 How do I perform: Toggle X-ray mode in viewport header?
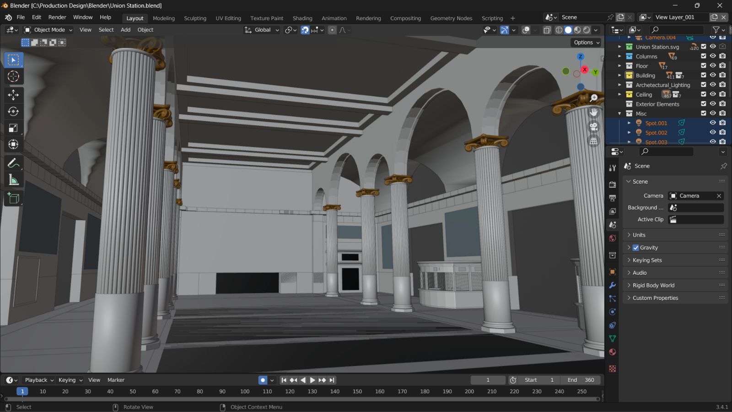547,30
